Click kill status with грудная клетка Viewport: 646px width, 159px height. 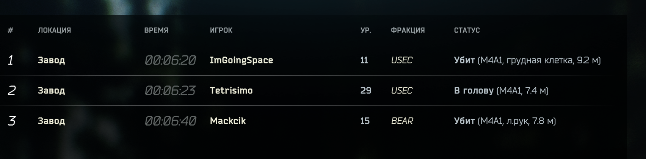pos(527,60)
